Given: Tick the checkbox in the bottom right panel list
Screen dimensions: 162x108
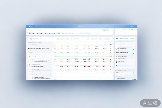Looking at the screenshot, I should coord(133,73).
